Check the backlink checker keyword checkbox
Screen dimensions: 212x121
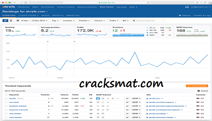point(6,106)
